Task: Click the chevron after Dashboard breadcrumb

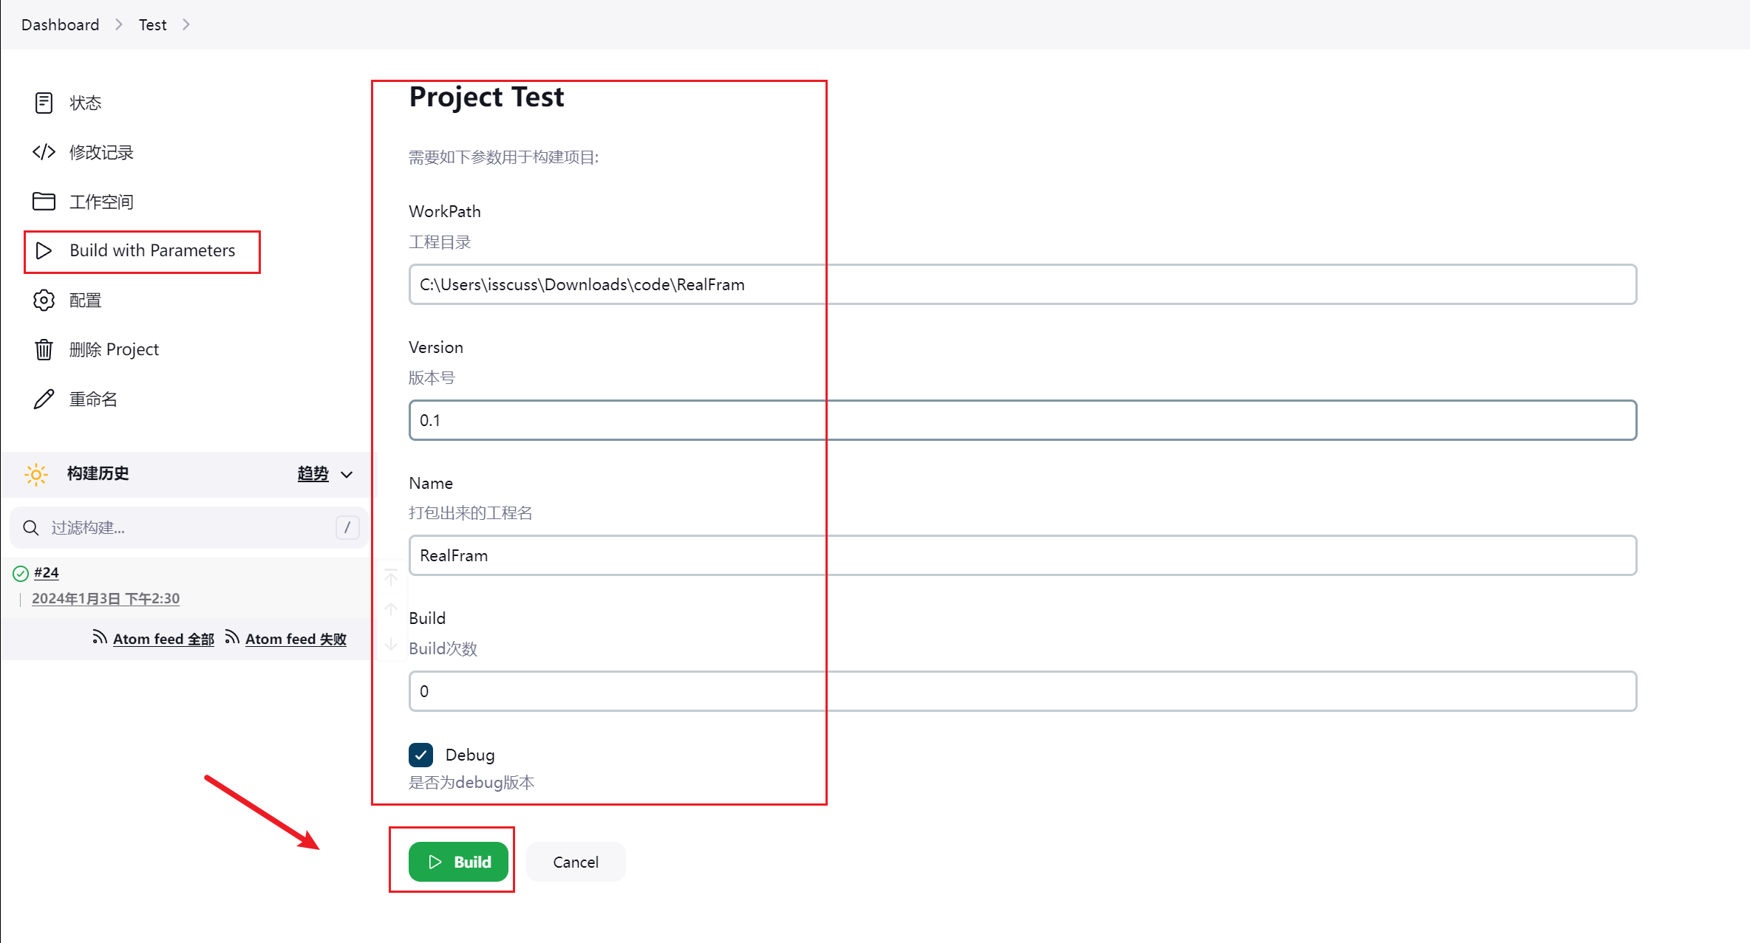Action: point(119,24)
